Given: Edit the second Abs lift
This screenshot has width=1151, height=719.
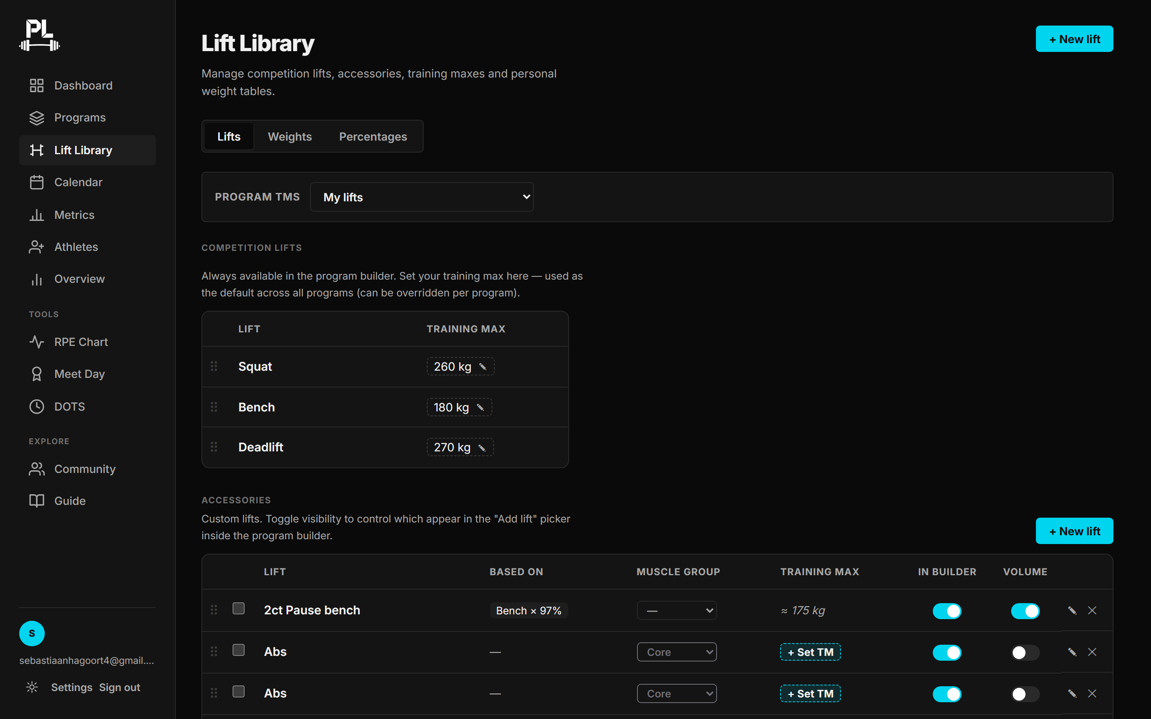Looking at the screenshot, I should coord(1072,694).
